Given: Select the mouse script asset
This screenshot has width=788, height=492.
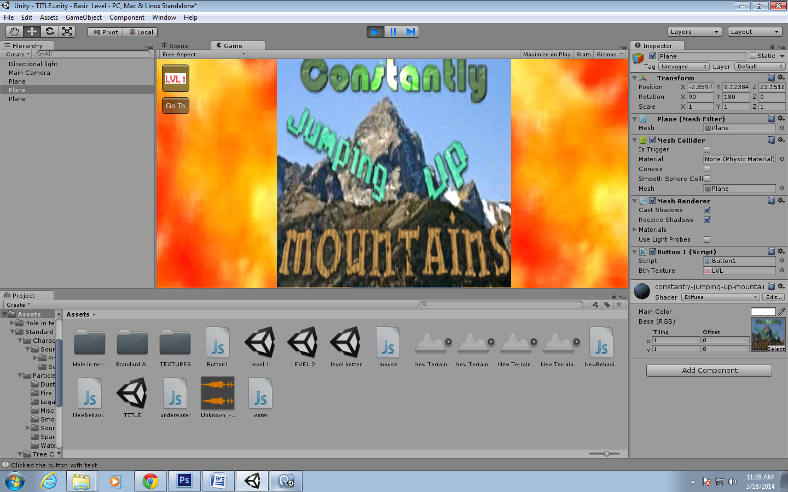Looking at the screenshot, I should pos(388,347).
